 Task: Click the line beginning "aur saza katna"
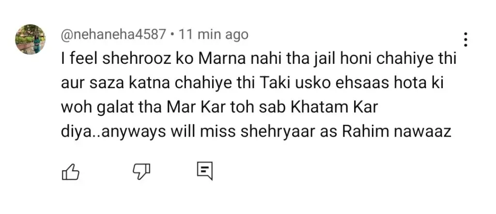point(251,83)
